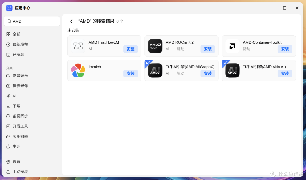The width and height of the screenshot is (306, 180).
Task: Click the 驱动 tag under AMD ROCm 7.2
Action: [x=180, y=49]
